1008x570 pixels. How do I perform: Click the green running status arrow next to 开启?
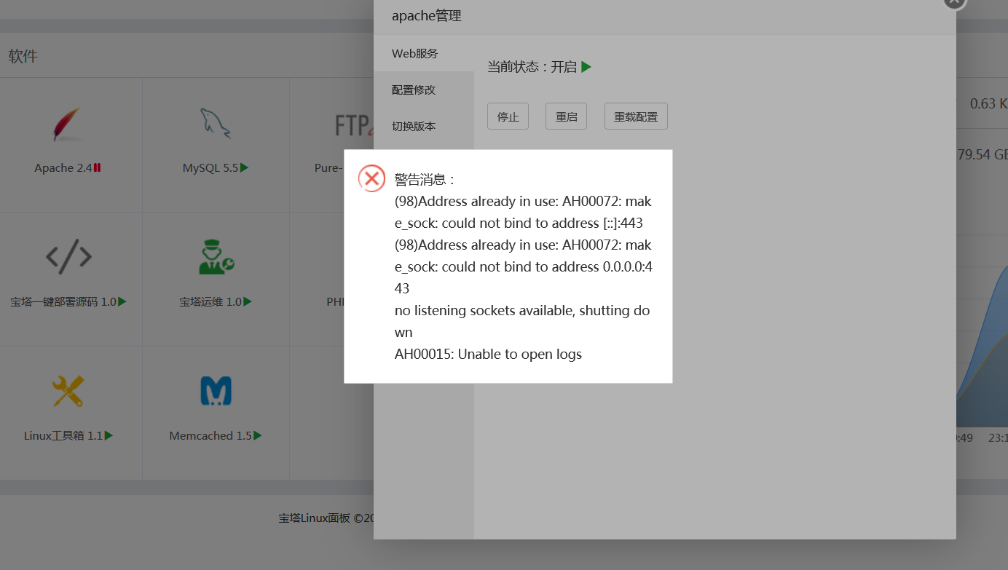[586, 67]
